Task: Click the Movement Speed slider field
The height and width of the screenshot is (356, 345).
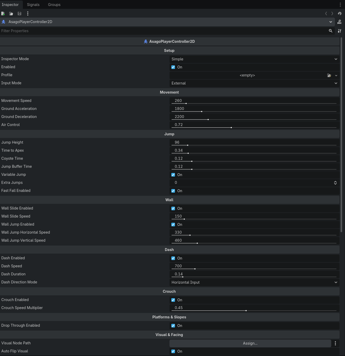Action: (254, 101)
